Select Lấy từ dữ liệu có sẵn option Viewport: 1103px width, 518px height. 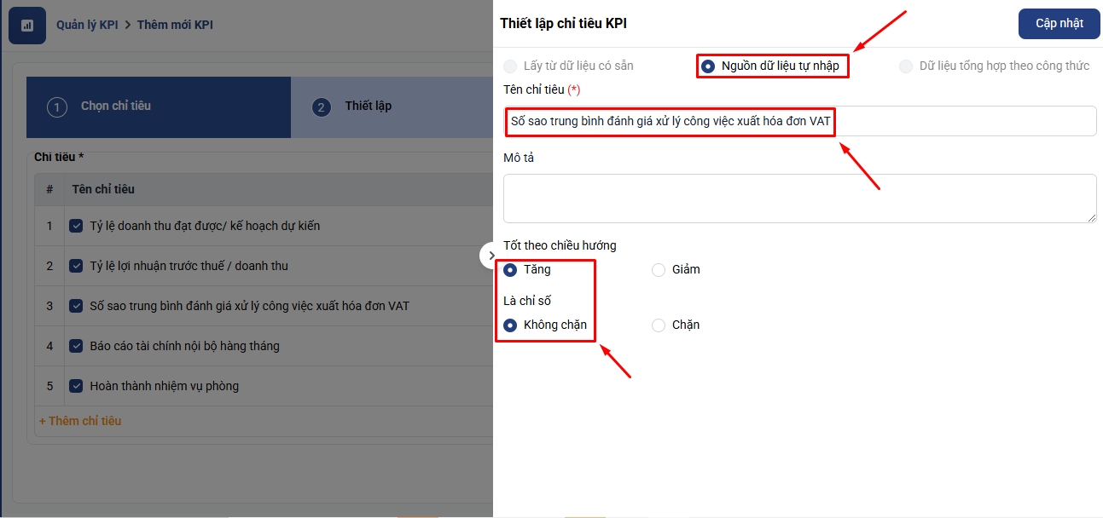510,66
